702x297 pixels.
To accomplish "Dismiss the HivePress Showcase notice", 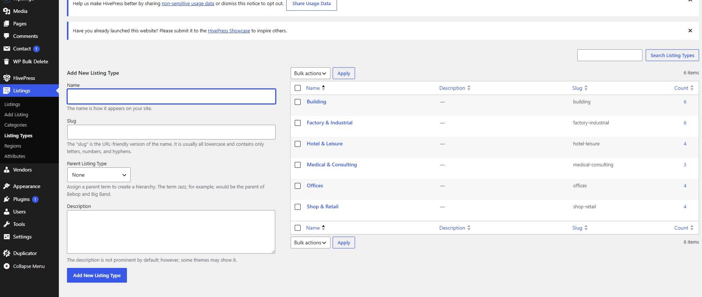I will pyautogui.click(x=690, y=31).
